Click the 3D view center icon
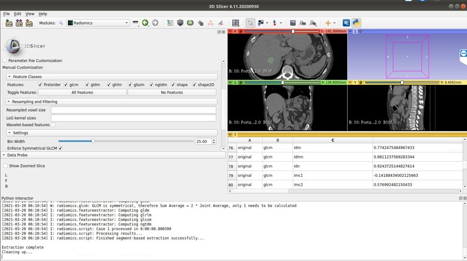This screenshot has height=261, width=467. [x=360, y=31]
